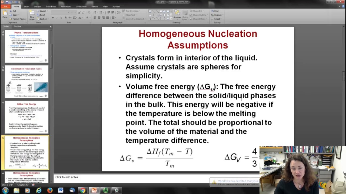Toggle text Shadow formatting
This screenshot has width=346, height=194.
66,18
